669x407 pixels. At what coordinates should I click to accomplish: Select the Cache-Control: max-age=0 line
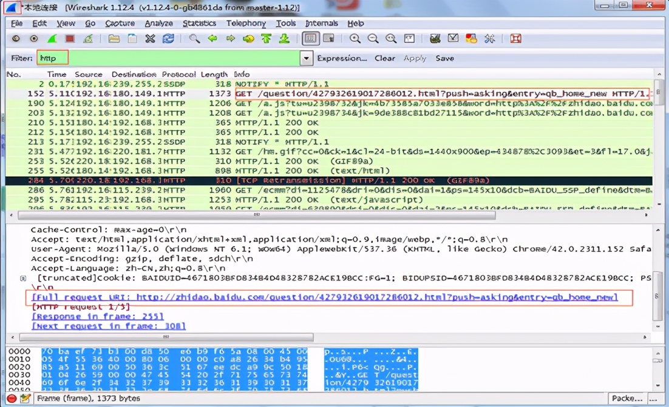coord(109,230)
